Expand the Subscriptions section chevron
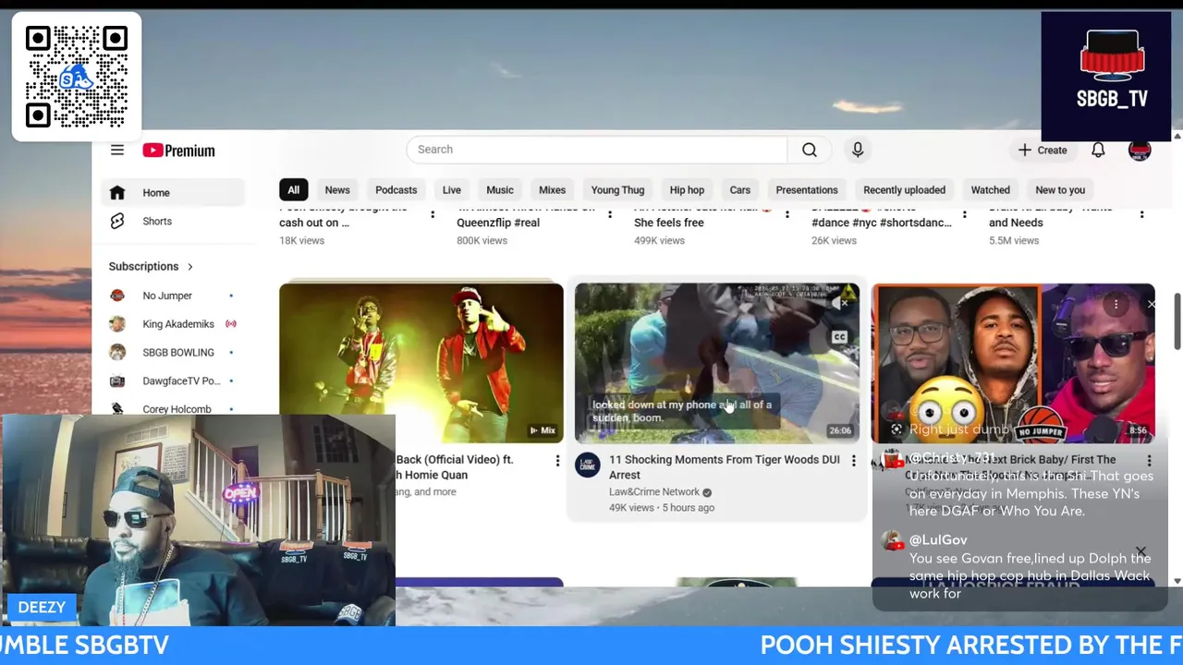The width and height of the screenshot is (1183, 665). click(190, 267)
